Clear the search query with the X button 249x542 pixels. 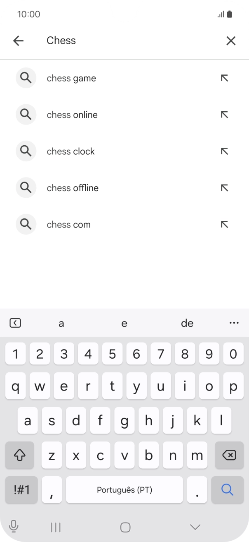[x=231, y=41]
